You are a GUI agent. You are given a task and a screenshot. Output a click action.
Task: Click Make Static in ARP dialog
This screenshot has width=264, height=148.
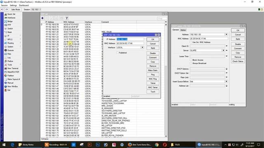pos(153,70)
